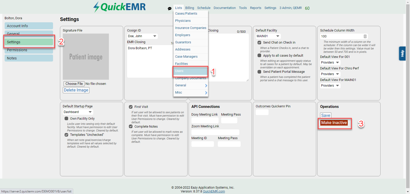Click the Save button
This screenshot has width=410, height=194.
click(326, 116)
